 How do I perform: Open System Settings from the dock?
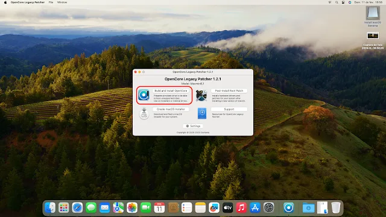coord(268,207)
